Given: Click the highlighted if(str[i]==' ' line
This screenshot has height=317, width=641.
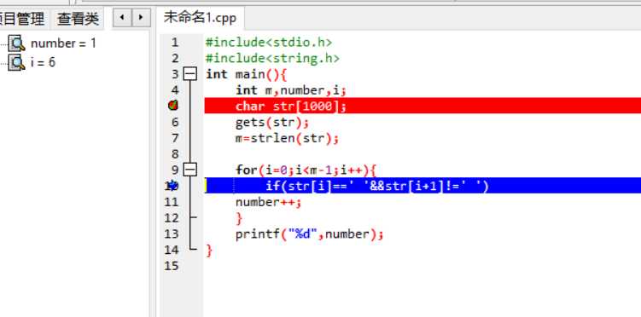Looking at the screenshot, I should pos(422,186).
